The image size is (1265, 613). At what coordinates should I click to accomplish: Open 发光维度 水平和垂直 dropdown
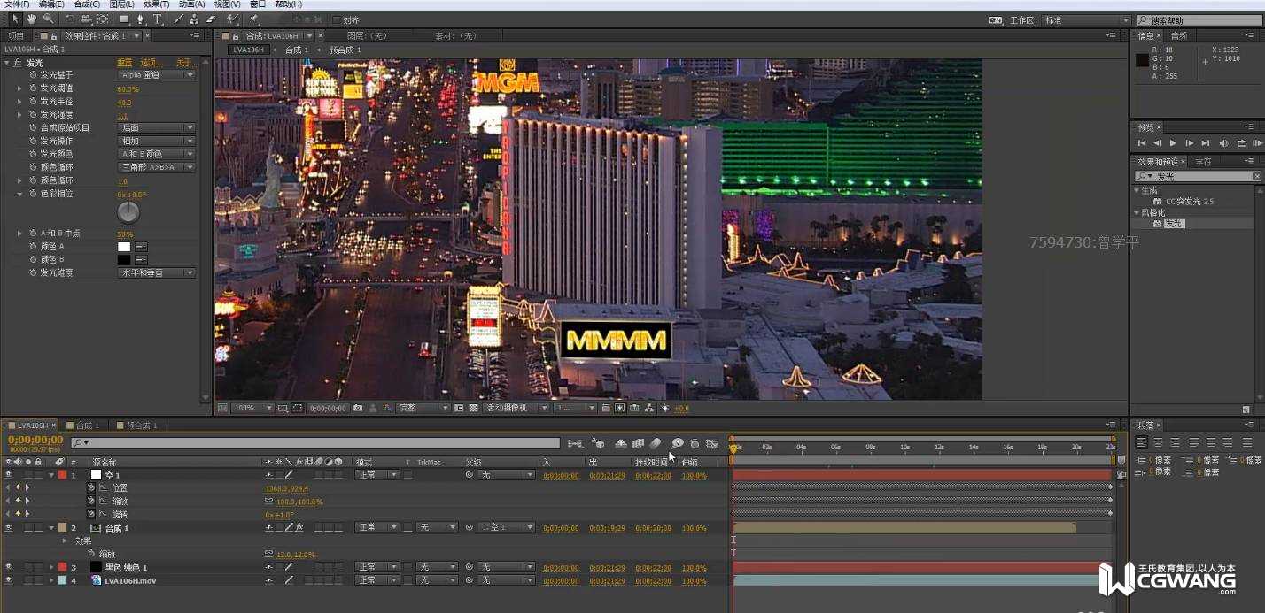tap(157, 273)
